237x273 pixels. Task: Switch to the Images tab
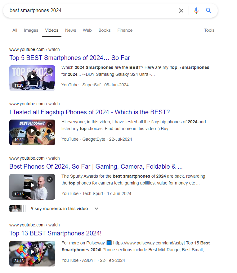pyautogui.click(x=31, y=30)
